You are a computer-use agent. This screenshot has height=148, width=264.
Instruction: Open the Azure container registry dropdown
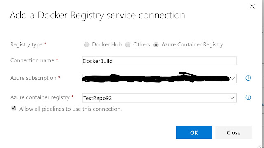point(159,98)
